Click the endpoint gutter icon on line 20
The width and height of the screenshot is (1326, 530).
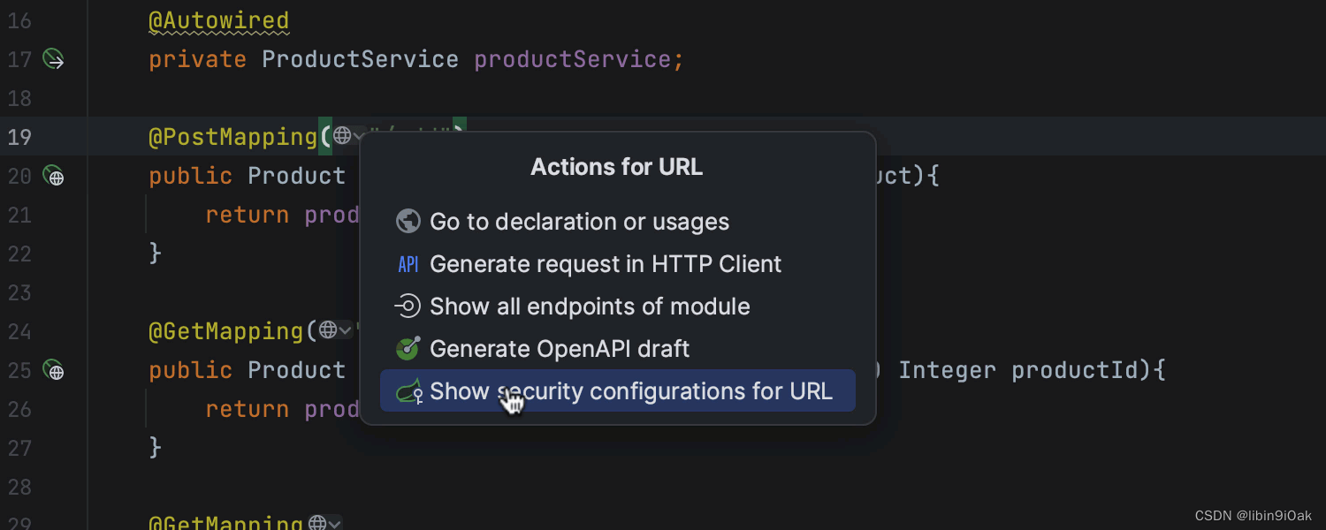point(54,177)
